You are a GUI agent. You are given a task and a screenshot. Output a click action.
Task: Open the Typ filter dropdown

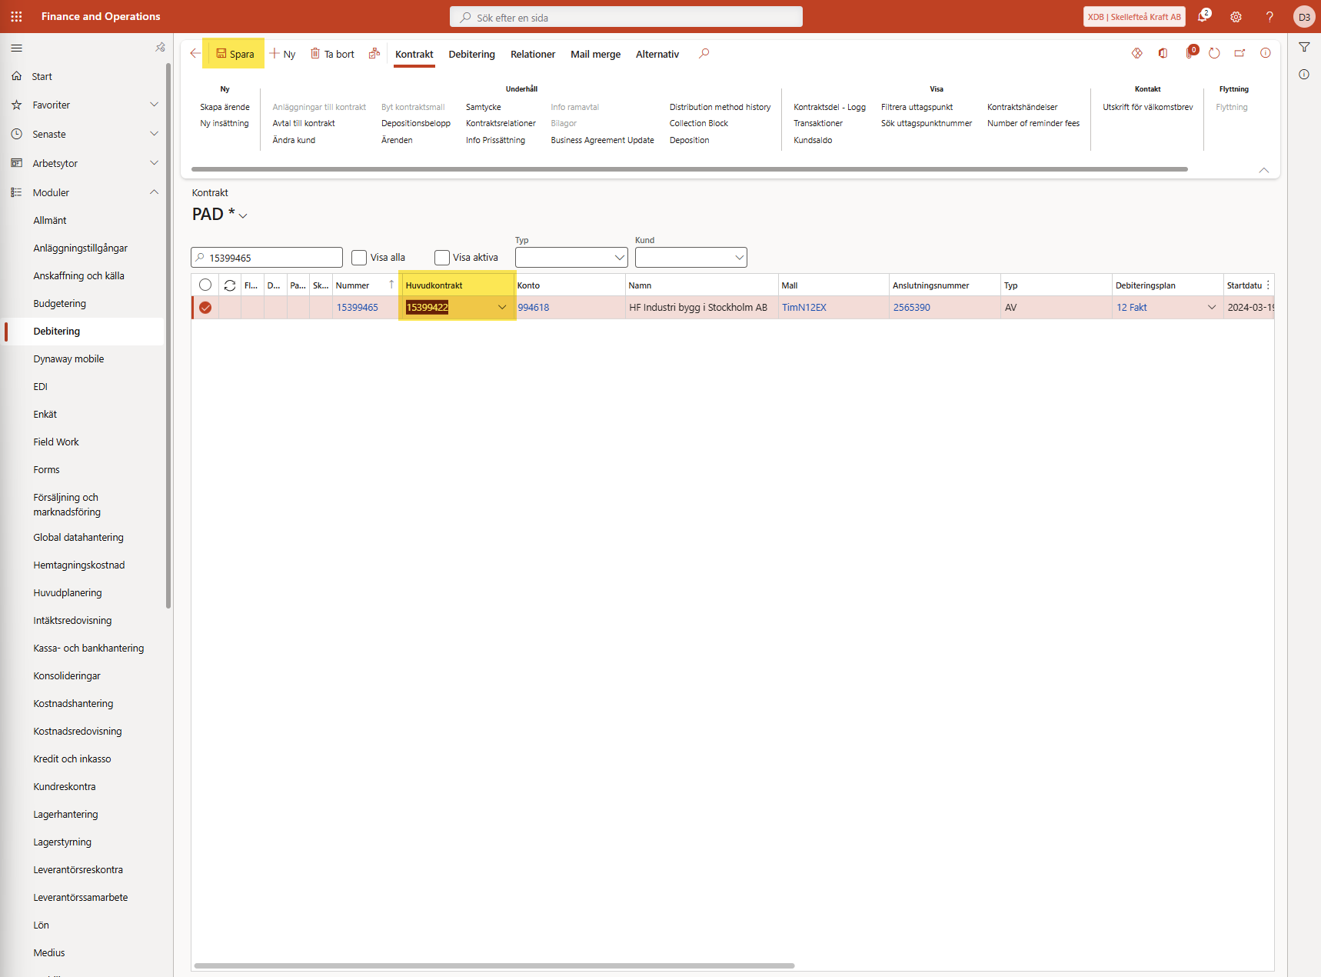(x=571, y=258)
